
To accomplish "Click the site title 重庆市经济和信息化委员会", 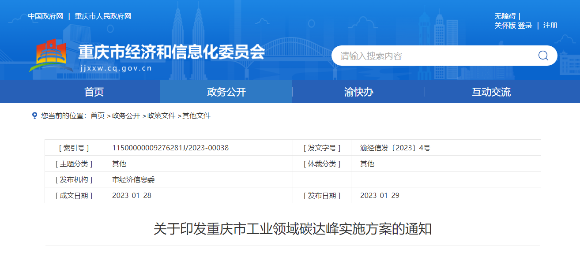I will 171,52.
